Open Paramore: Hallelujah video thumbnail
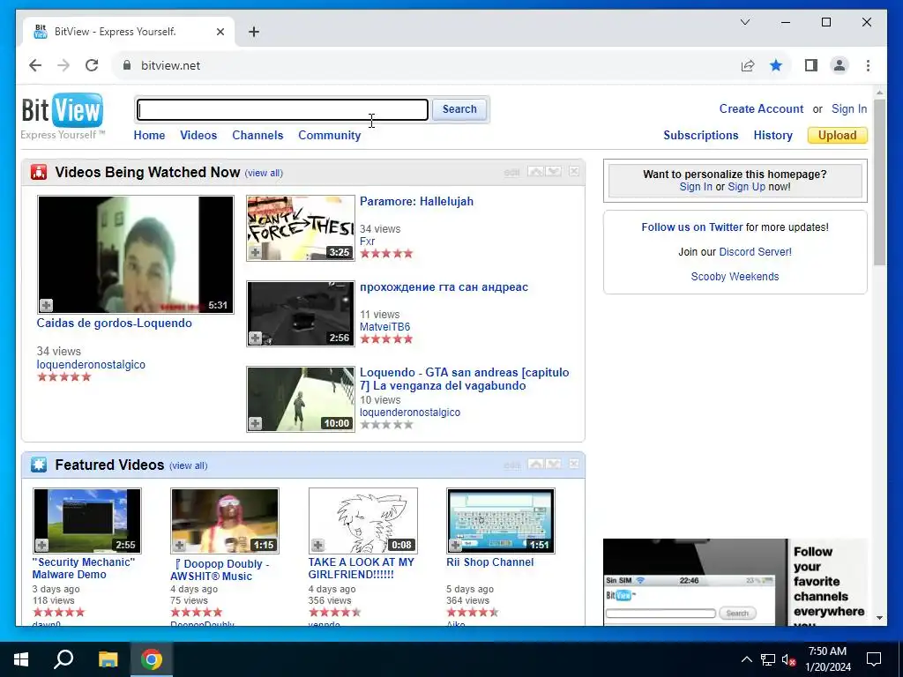Screen dimensions: 903x677 pos(301,228)
